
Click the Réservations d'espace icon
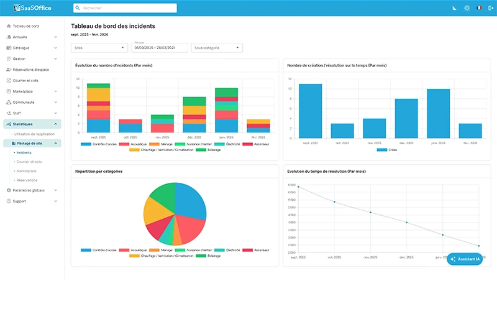point(9,70)
